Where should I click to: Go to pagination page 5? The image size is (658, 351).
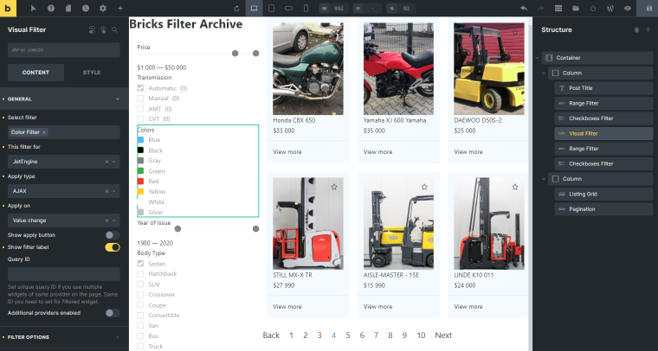348,335
